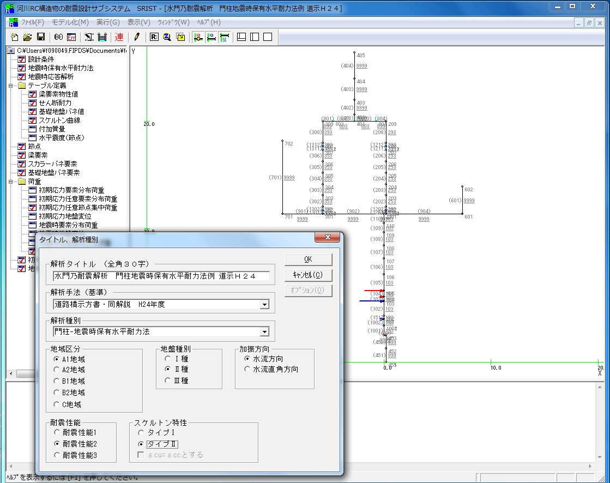Click the Save floppy disk toolbar icon
The image size is (610, 483).
click(x=41, y=37)
